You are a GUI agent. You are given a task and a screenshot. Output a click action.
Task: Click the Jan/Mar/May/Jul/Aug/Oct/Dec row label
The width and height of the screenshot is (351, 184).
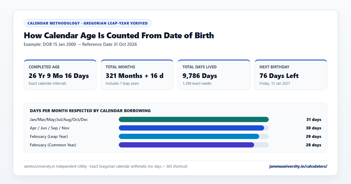pos(59,119)
